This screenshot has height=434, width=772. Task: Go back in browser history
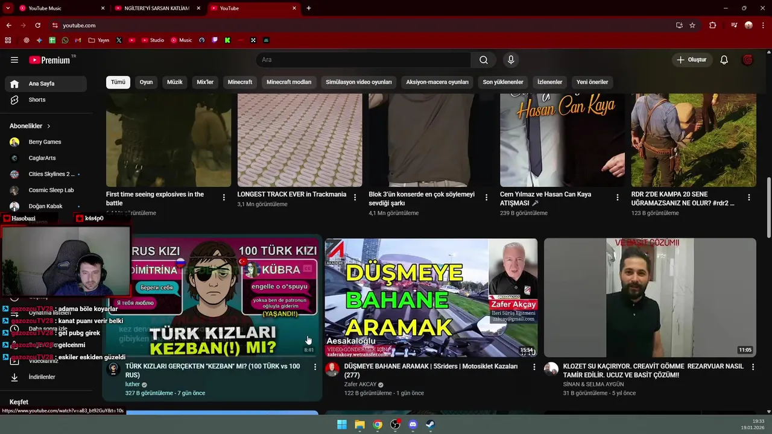(x=8, y=25)
